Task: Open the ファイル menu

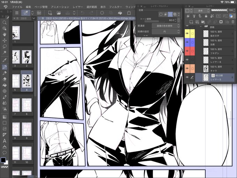Action: 17,7
